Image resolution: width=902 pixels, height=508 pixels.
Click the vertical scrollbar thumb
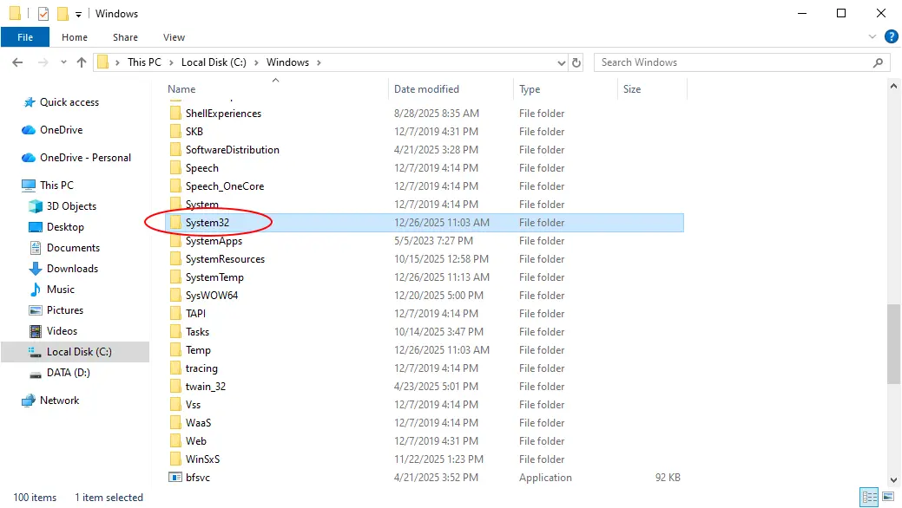coord(893,343)
